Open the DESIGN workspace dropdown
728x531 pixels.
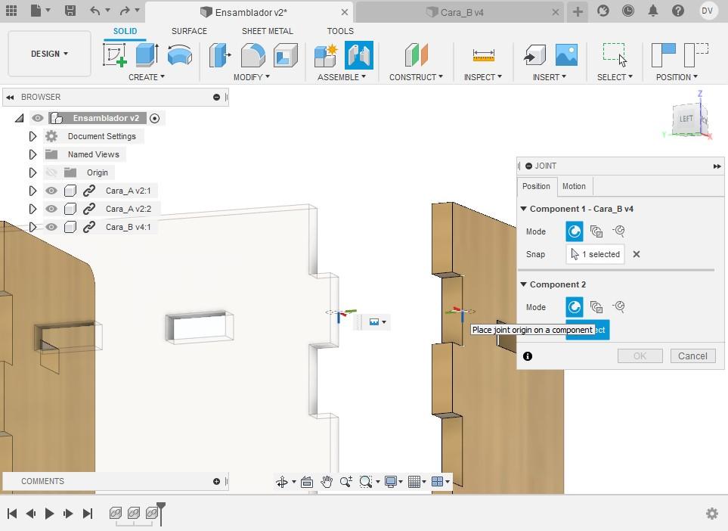49,54
